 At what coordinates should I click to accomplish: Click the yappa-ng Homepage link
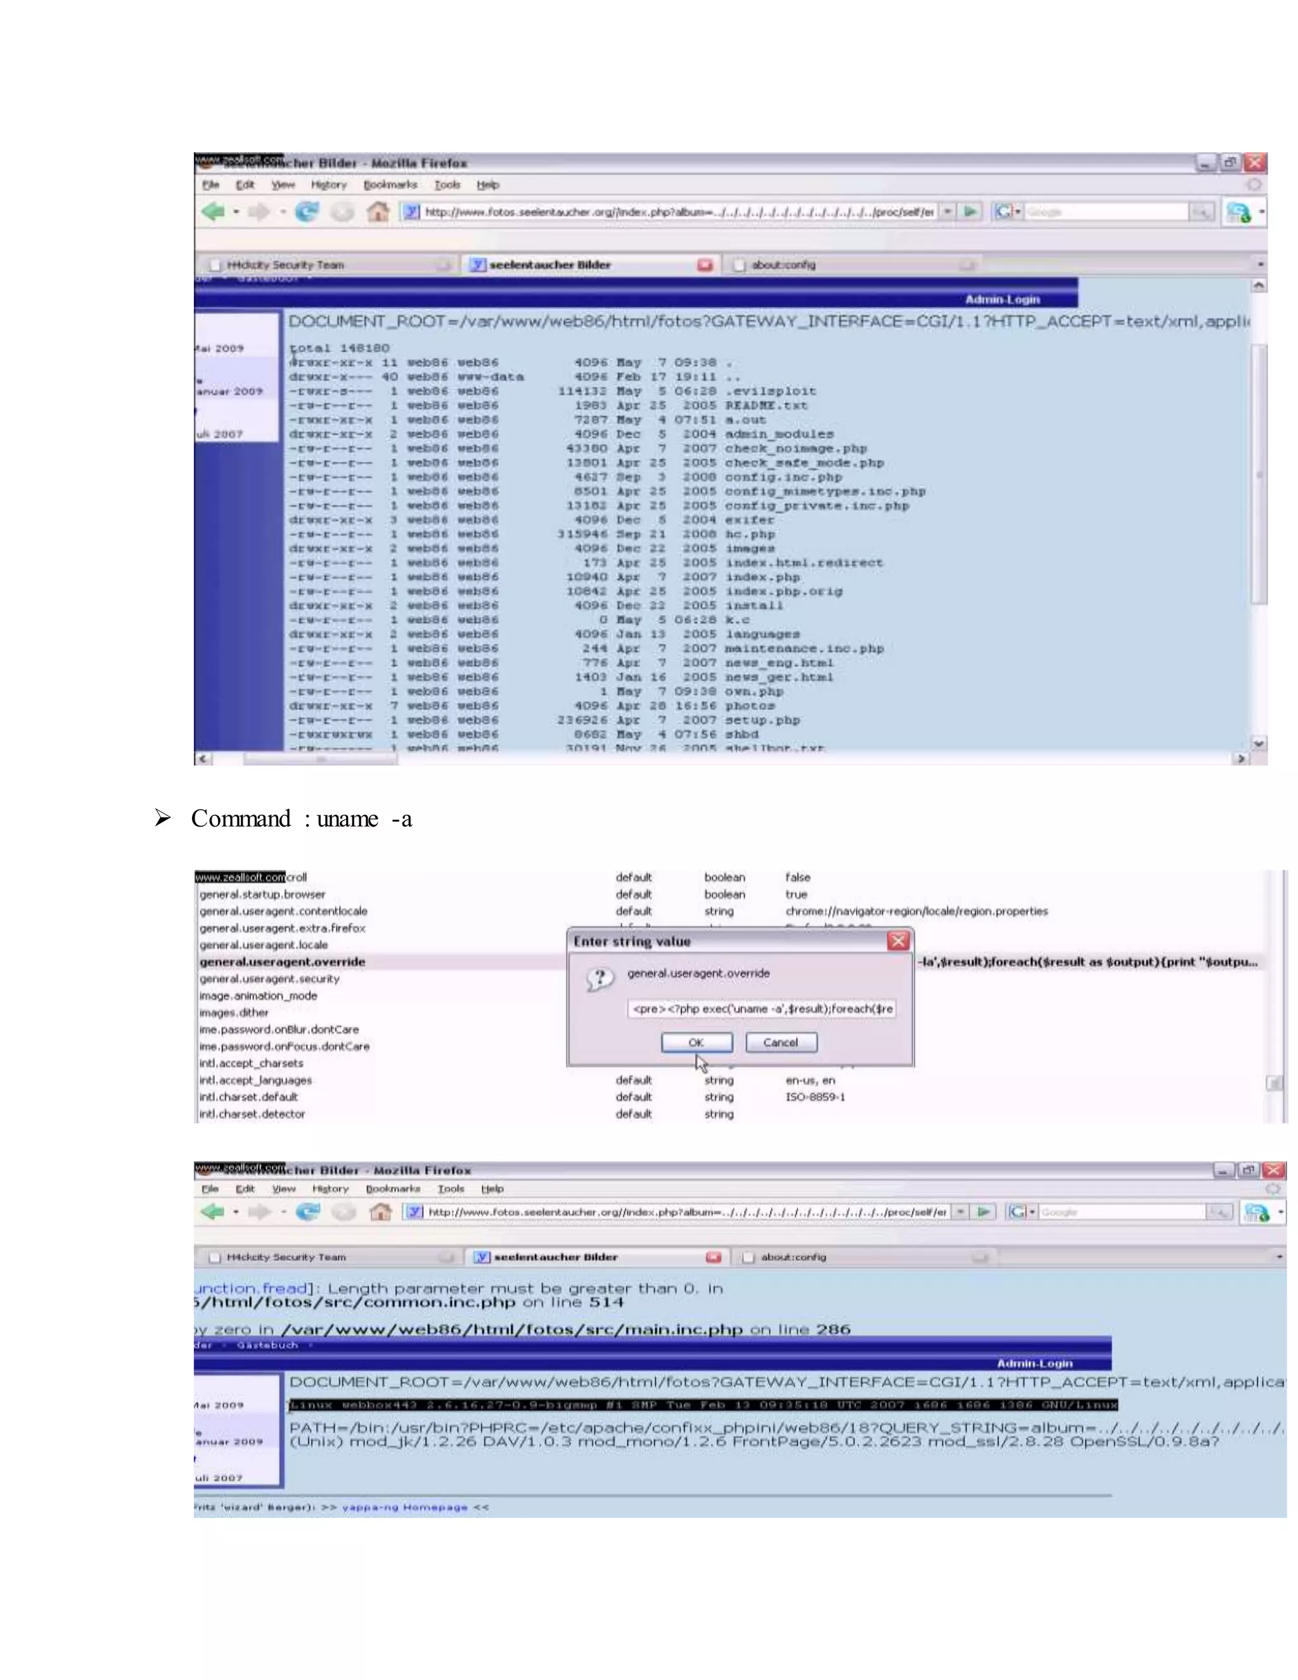click(404, 1507)
